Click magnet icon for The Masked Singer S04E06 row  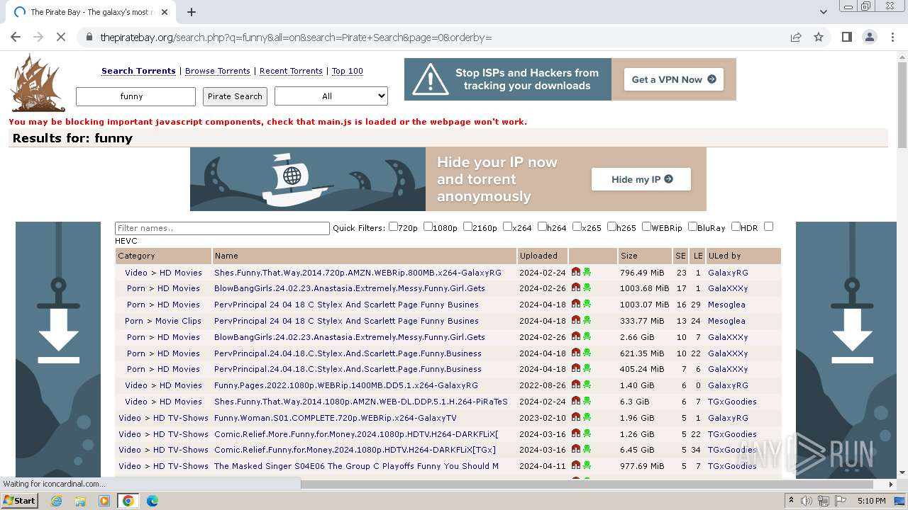click(x=576, y=465)
